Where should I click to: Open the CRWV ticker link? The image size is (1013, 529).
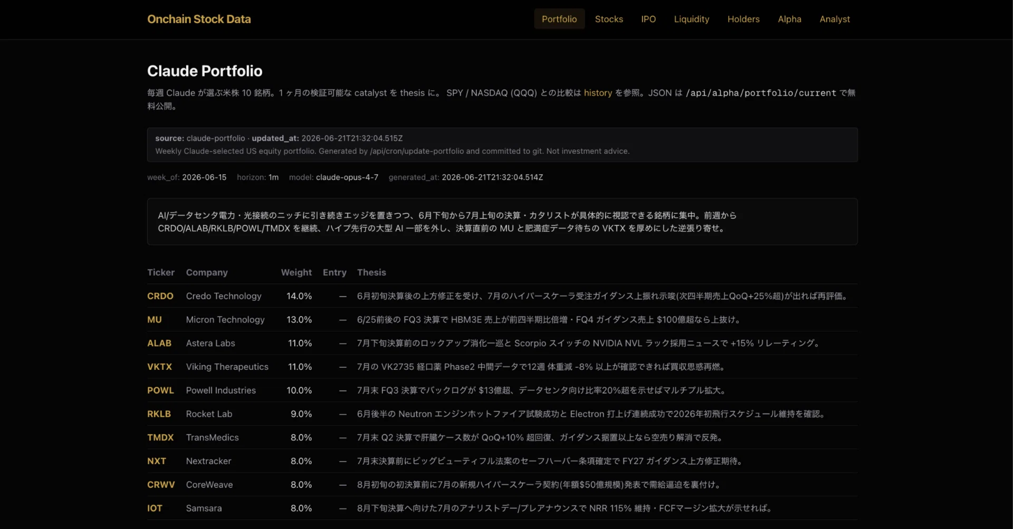[x=161, y=485]
